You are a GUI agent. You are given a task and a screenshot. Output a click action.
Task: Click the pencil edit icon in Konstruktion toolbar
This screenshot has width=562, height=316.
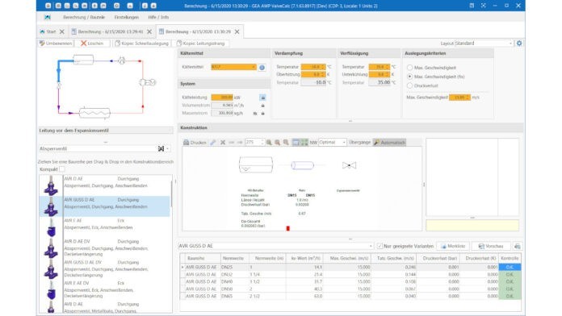click(213, 143)
